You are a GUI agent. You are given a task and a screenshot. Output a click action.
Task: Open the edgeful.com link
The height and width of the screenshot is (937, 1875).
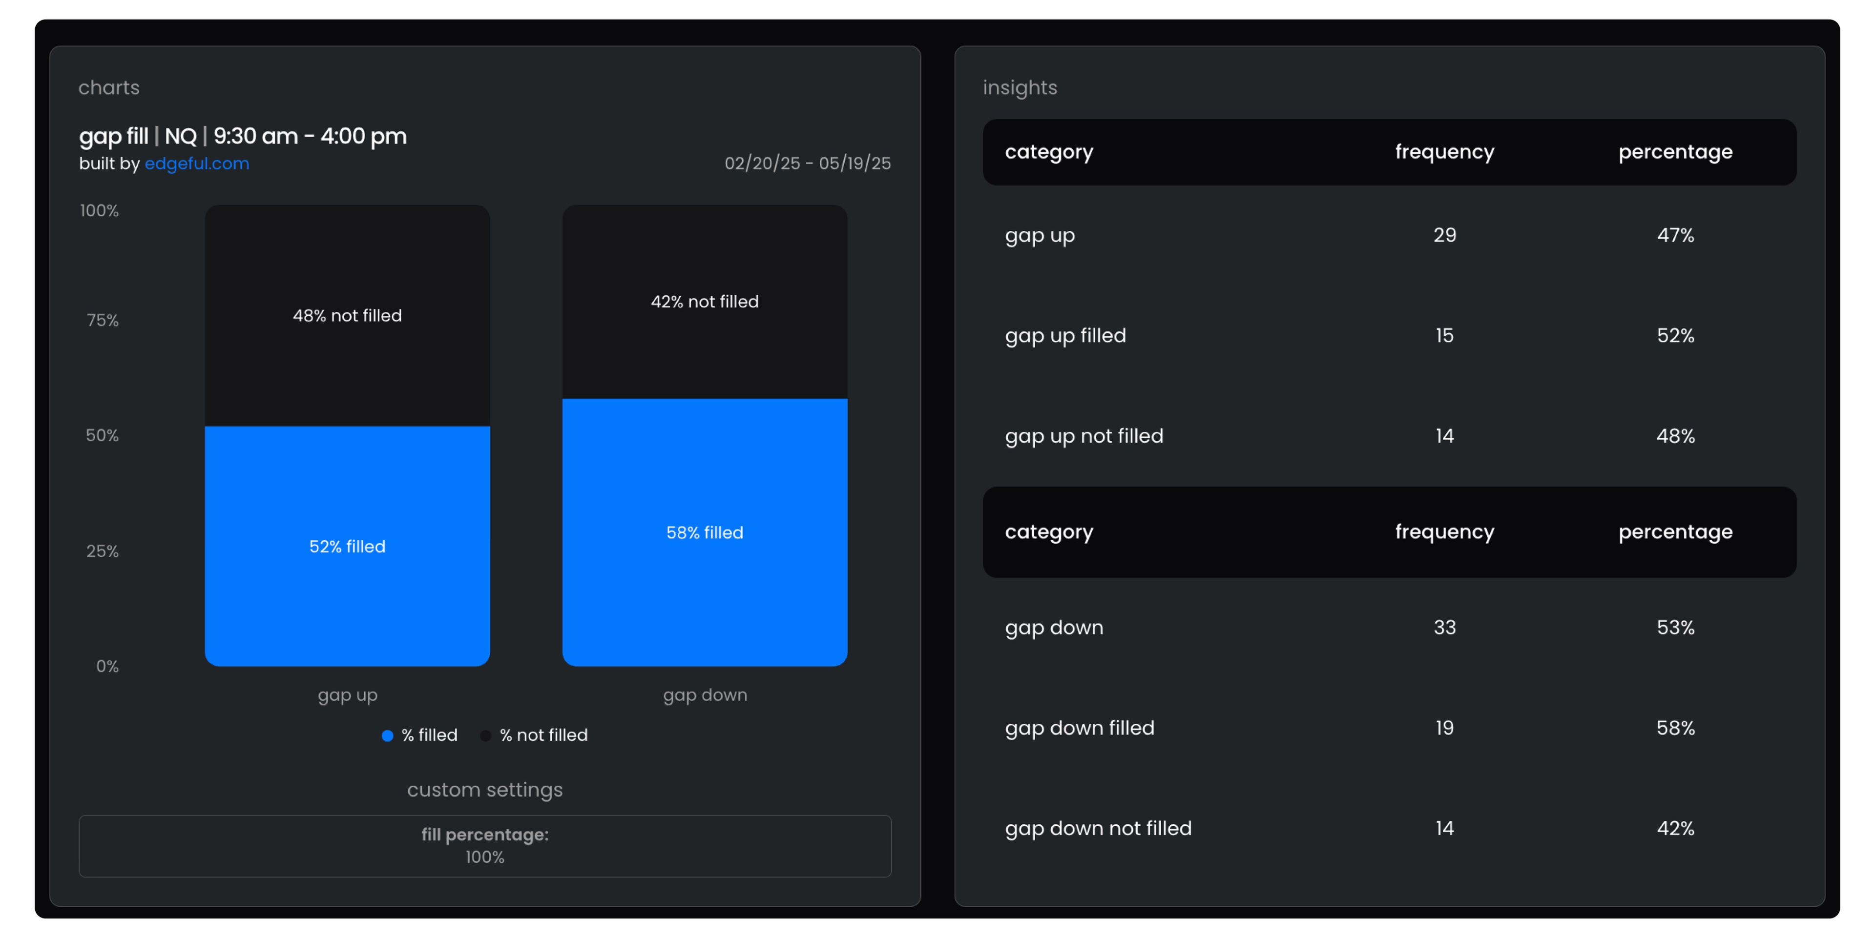tap(196, 163)
